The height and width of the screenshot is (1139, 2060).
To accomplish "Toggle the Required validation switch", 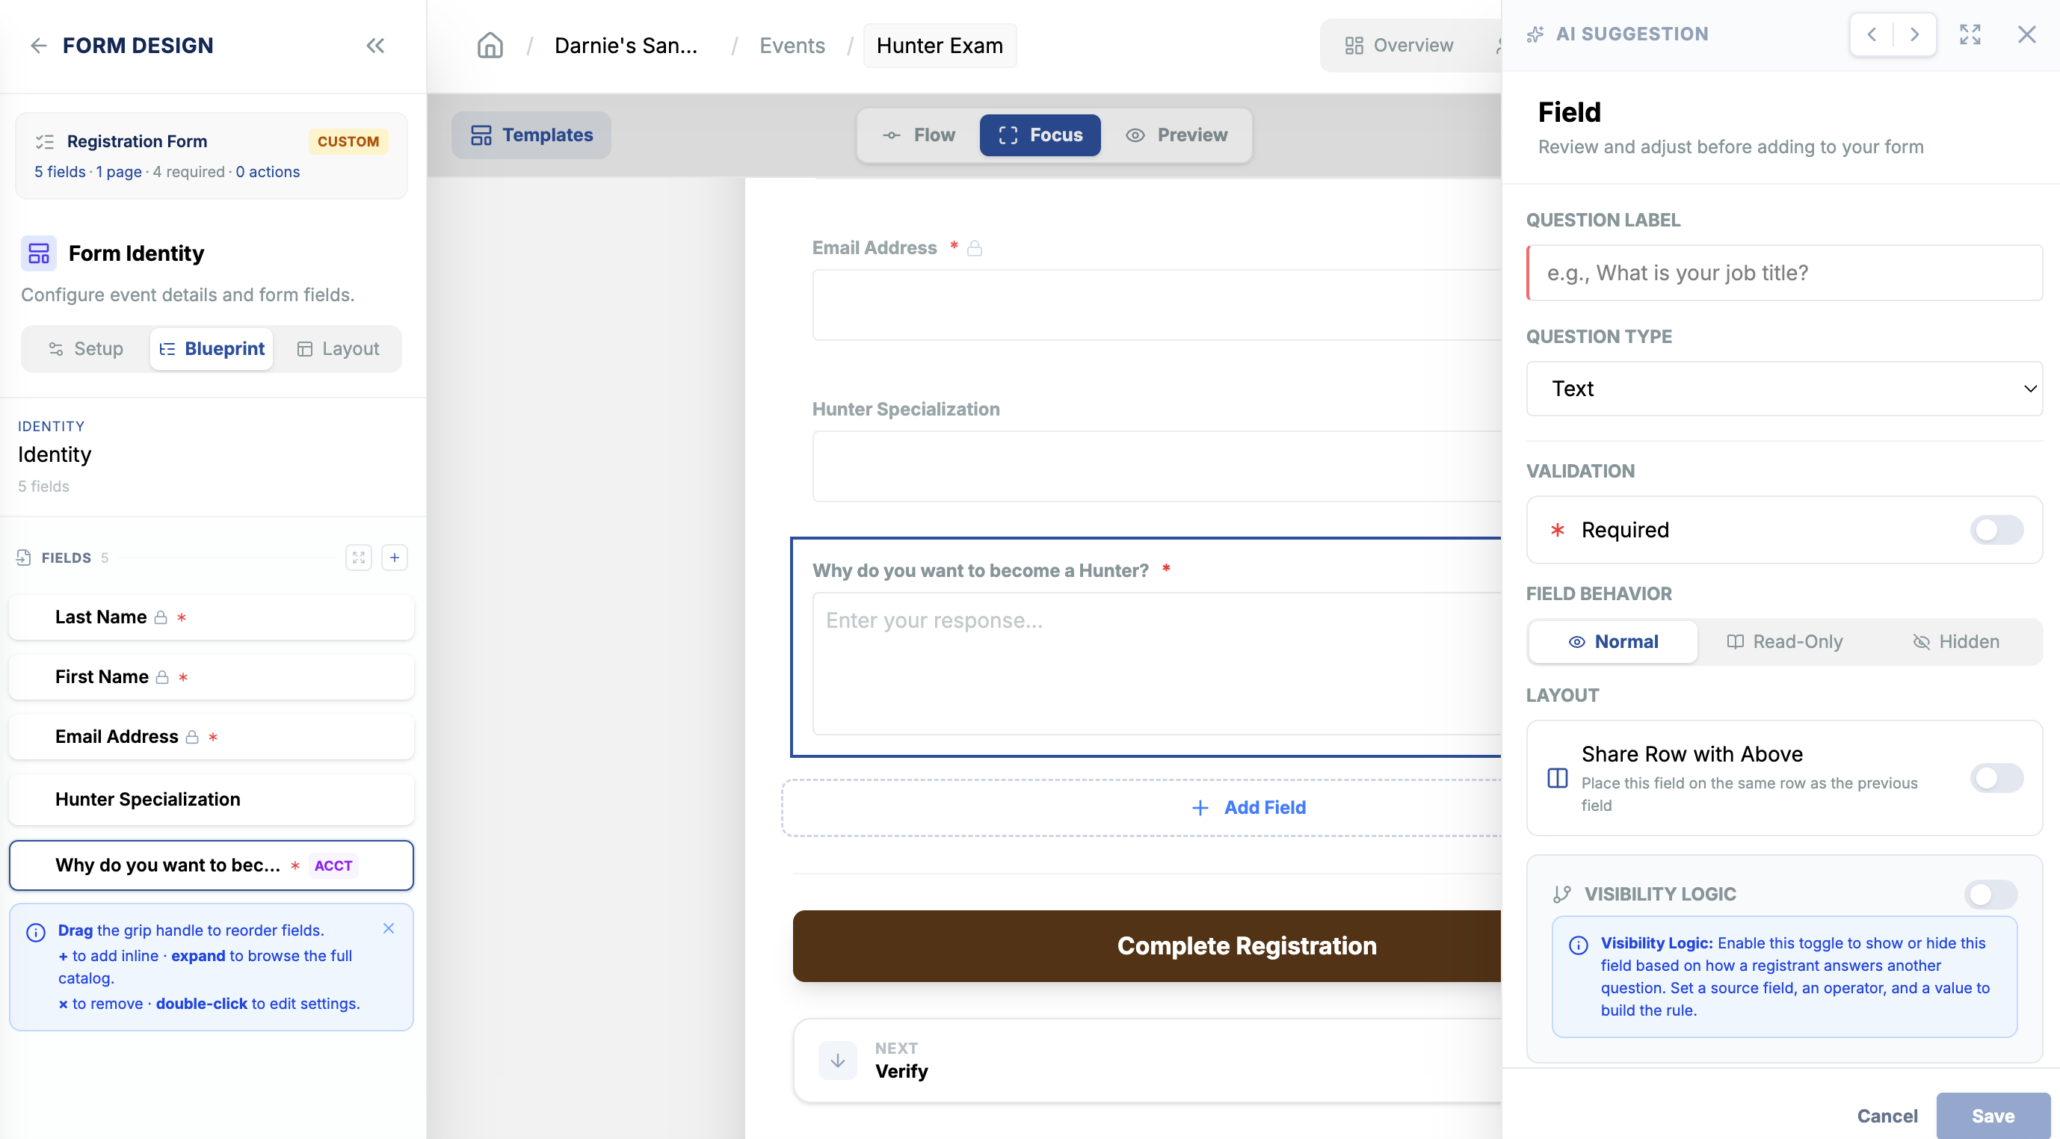I will (1996, 531).
